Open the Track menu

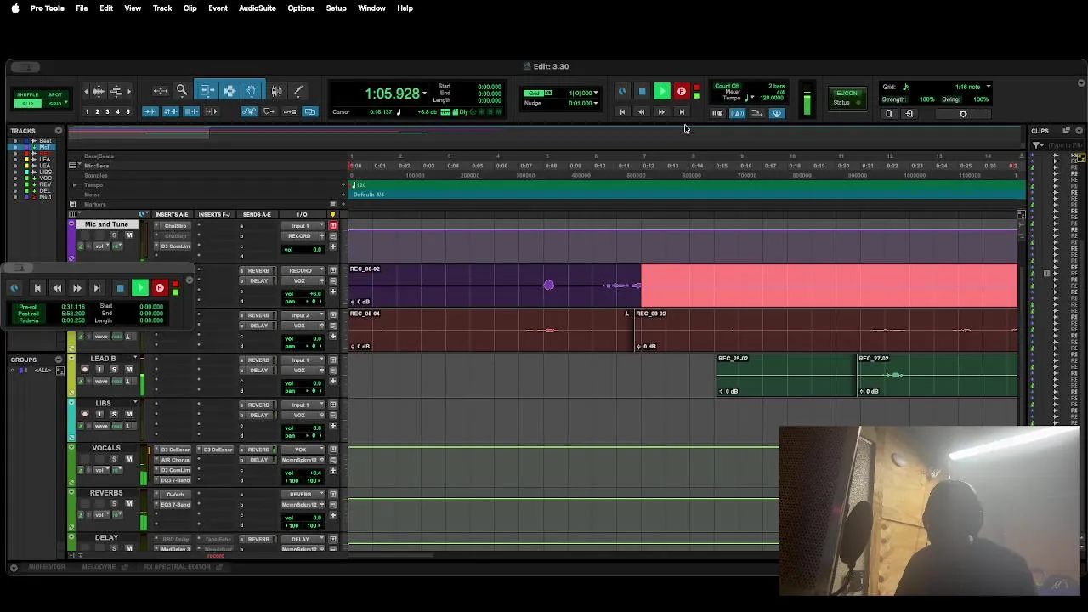(162, 8)
